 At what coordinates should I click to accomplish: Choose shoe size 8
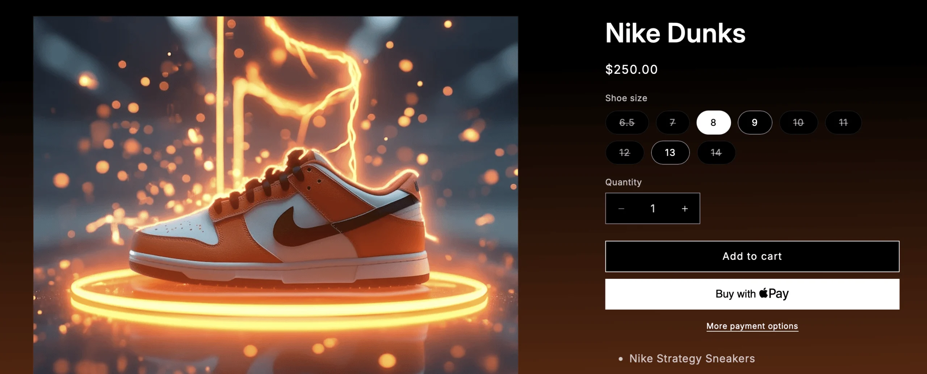pyautogui.click(x=713, y=123)
